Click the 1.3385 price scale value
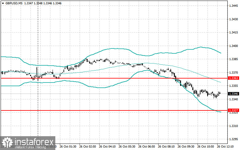240x150 pixels. (x=234, y=59)
